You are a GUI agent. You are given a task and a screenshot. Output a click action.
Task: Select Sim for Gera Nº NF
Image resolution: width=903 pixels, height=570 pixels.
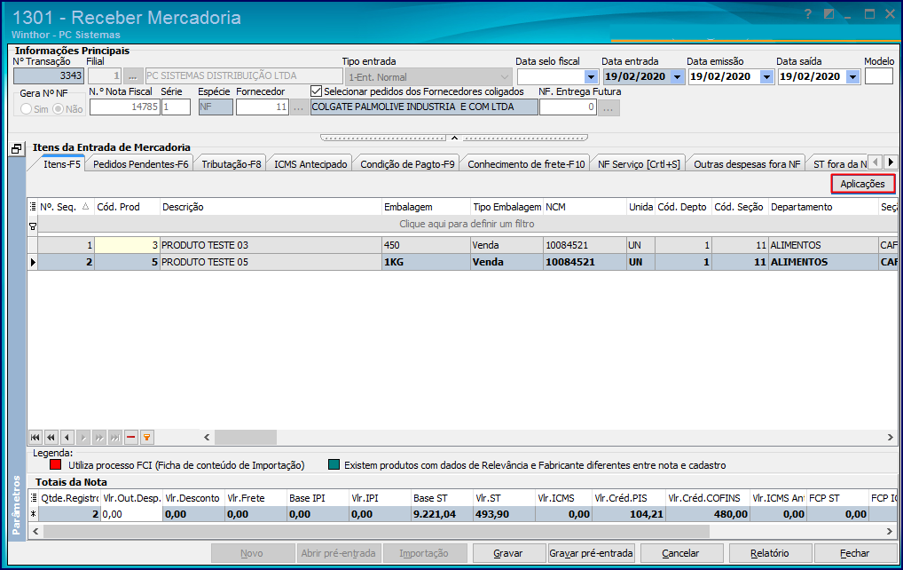click(x=26, y=109)
